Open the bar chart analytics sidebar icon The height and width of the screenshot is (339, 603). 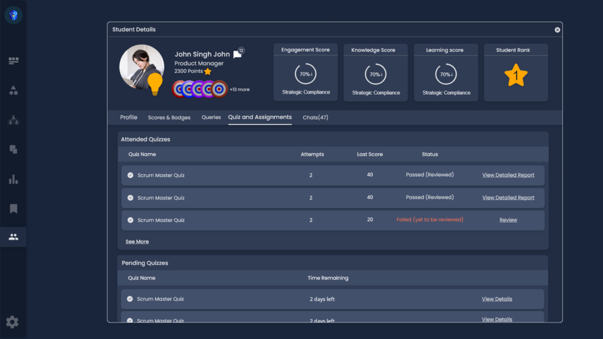[14, 180]
